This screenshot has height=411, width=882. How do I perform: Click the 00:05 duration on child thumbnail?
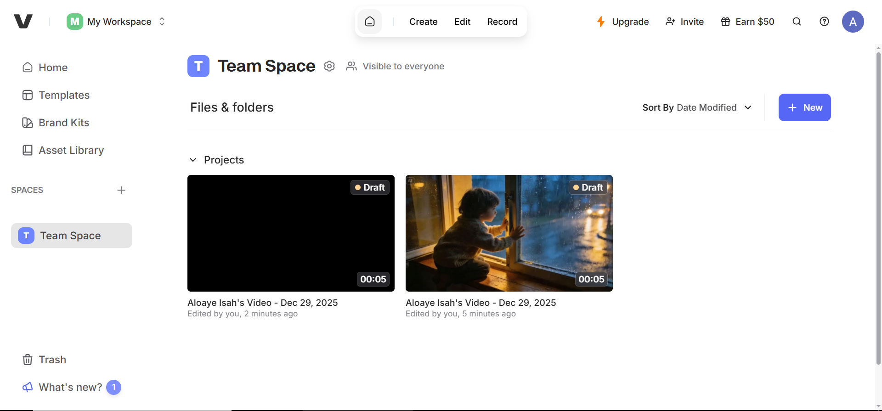(x=591, y=279)
